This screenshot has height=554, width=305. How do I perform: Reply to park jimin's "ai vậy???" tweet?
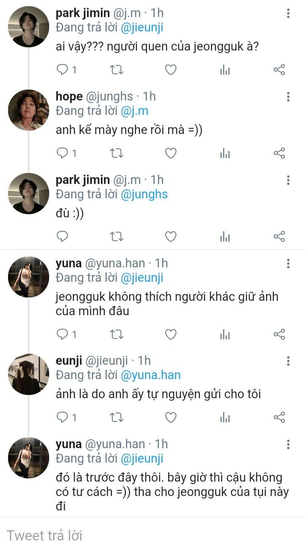(63, 69)
